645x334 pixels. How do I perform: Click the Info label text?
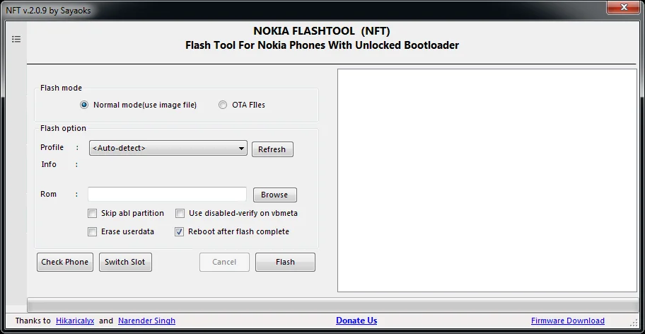coord(49,164)
